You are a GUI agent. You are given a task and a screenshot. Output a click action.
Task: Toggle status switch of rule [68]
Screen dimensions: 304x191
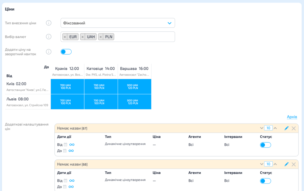pos(265,181)
